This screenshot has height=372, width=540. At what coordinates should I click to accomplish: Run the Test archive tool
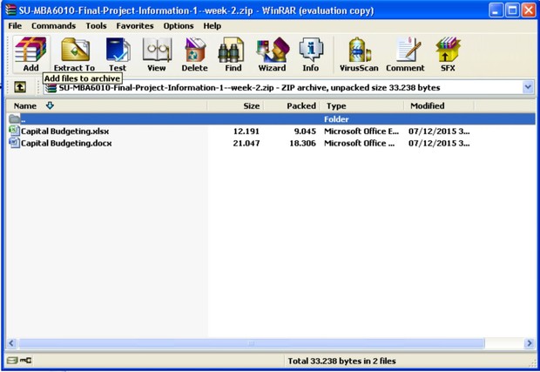tap(118, 54)
